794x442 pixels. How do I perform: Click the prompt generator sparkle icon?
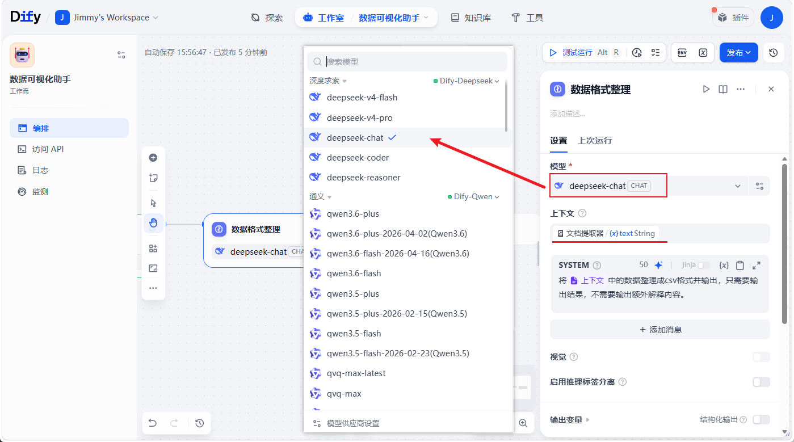pyautogui.click(x=658, y=265)
